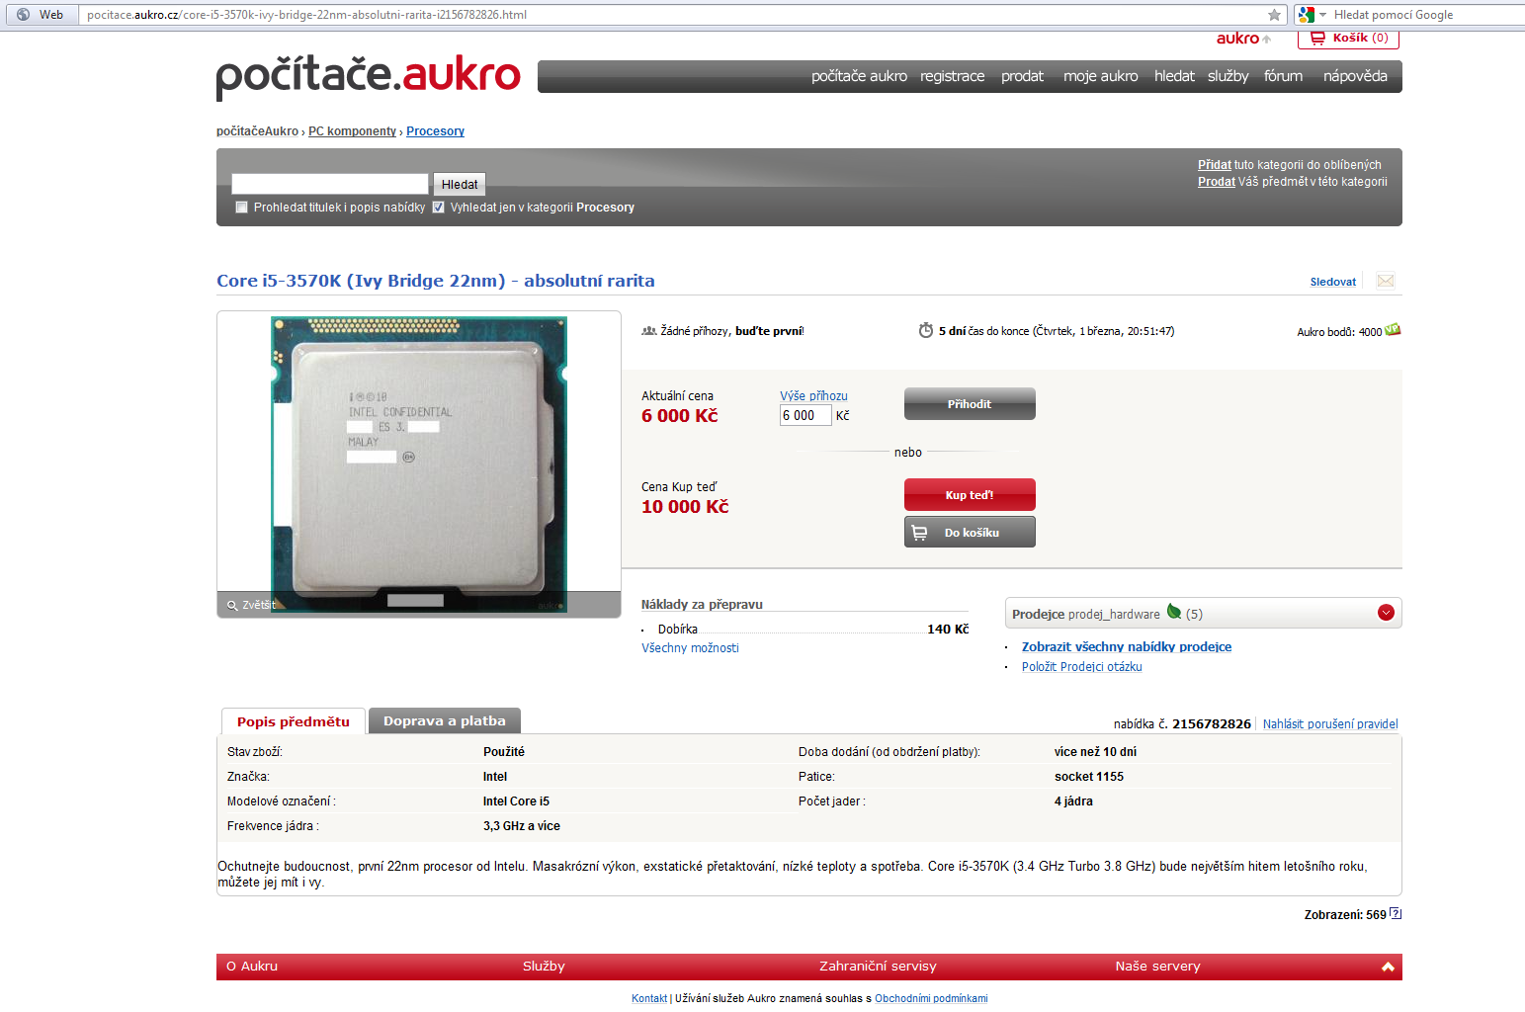The image size is (1525, 1012).
Task: Expand the seller panel red arrow
Action: 1386,613
